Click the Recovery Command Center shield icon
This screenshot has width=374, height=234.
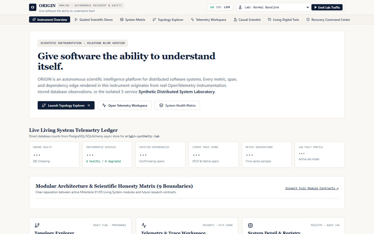point(308,19)
